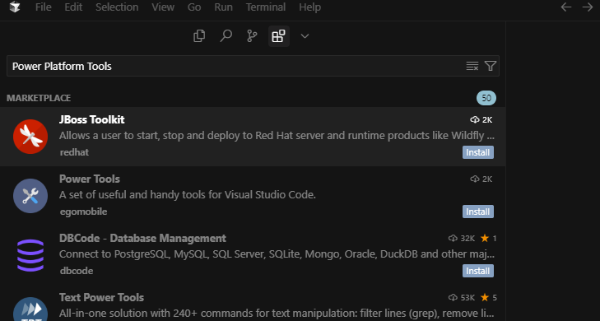
Task: Open the Source Control branch icon
Action: click(252, 36)
